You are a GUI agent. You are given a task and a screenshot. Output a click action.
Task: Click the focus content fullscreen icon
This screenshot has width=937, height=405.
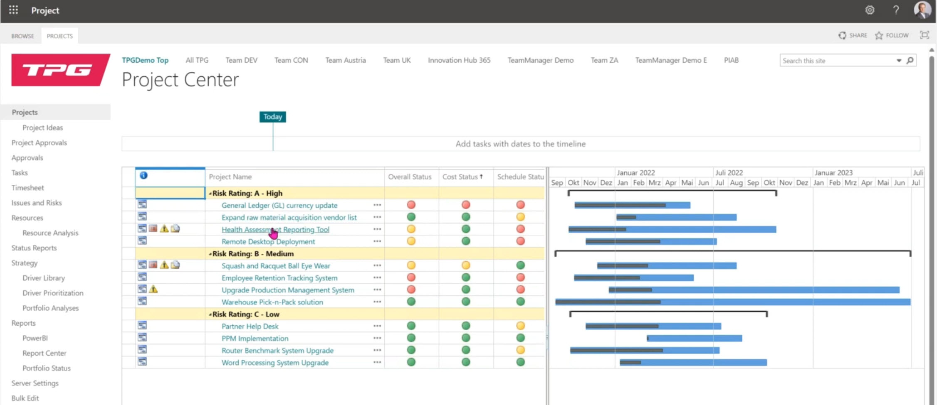(924, 35)
